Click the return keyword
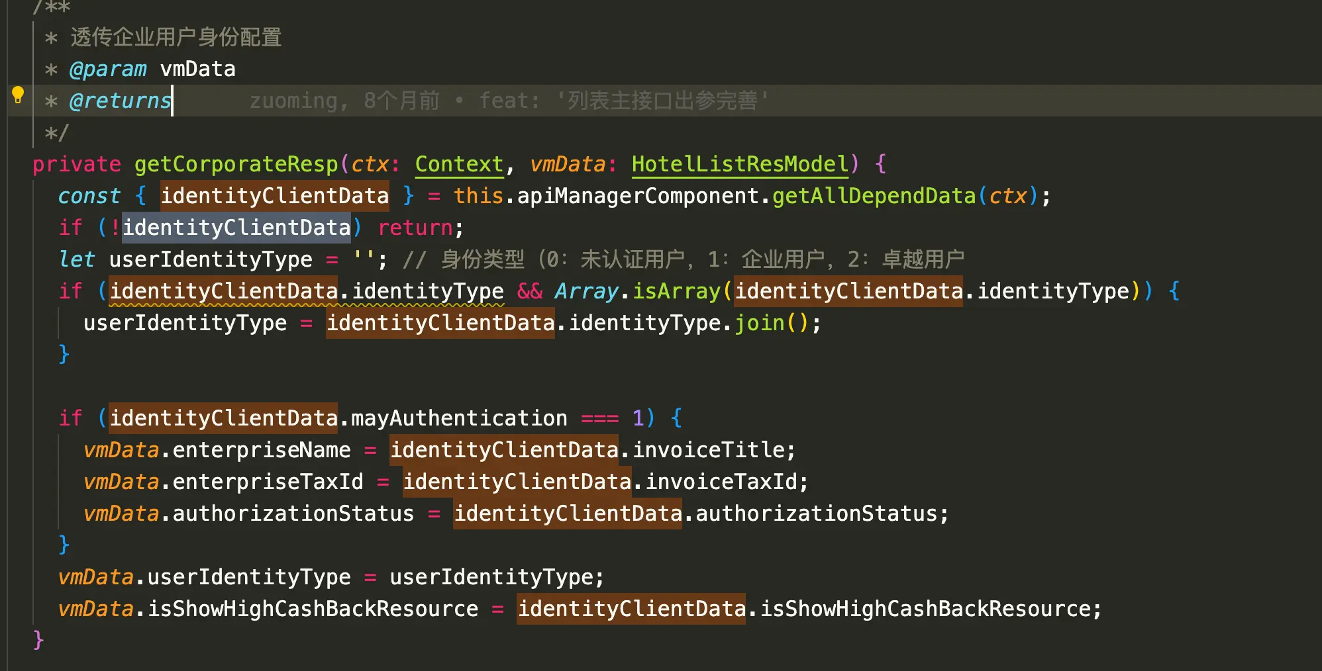1322x671 pixels. [x=415, y=228]
